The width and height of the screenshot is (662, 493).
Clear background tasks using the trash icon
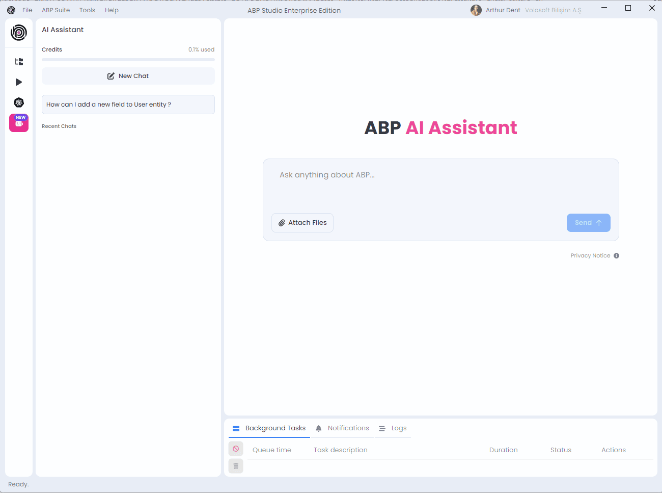[235, 465]
